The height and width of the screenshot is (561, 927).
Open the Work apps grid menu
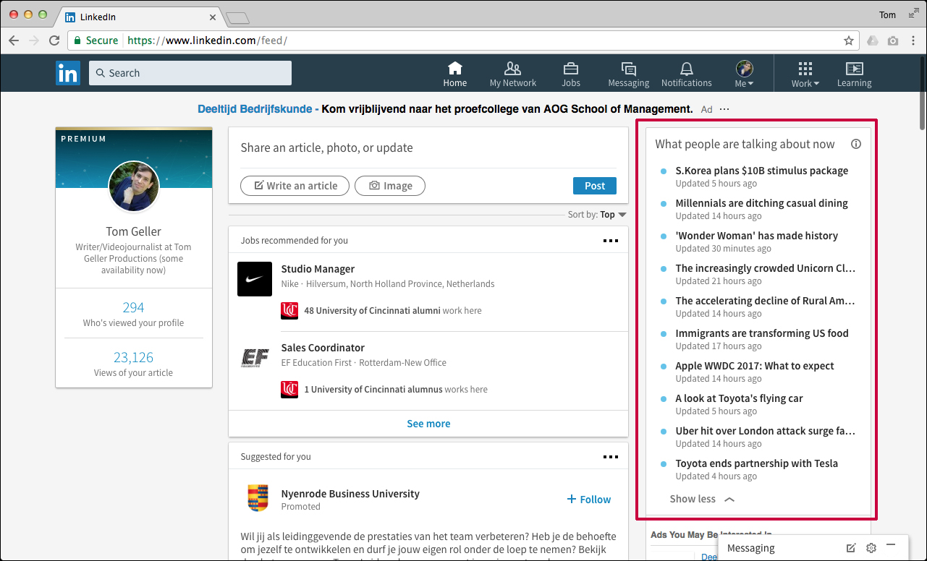805,74
